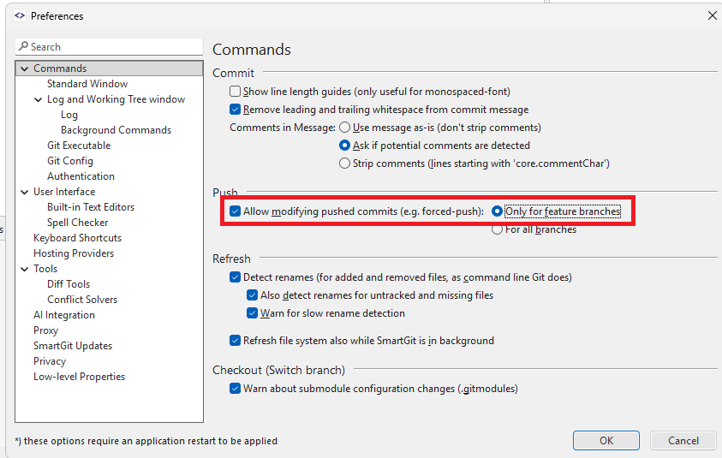Open Git Executable preferences page
The image size is (722, 458).
(x=79, y=146)
